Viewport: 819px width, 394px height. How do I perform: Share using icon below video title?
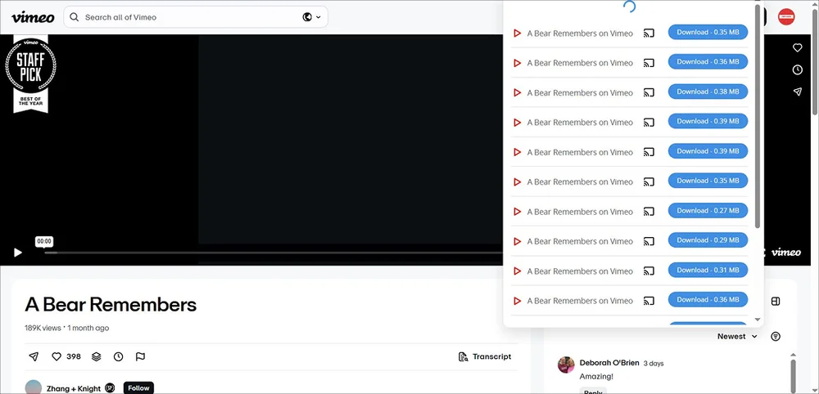34,356
